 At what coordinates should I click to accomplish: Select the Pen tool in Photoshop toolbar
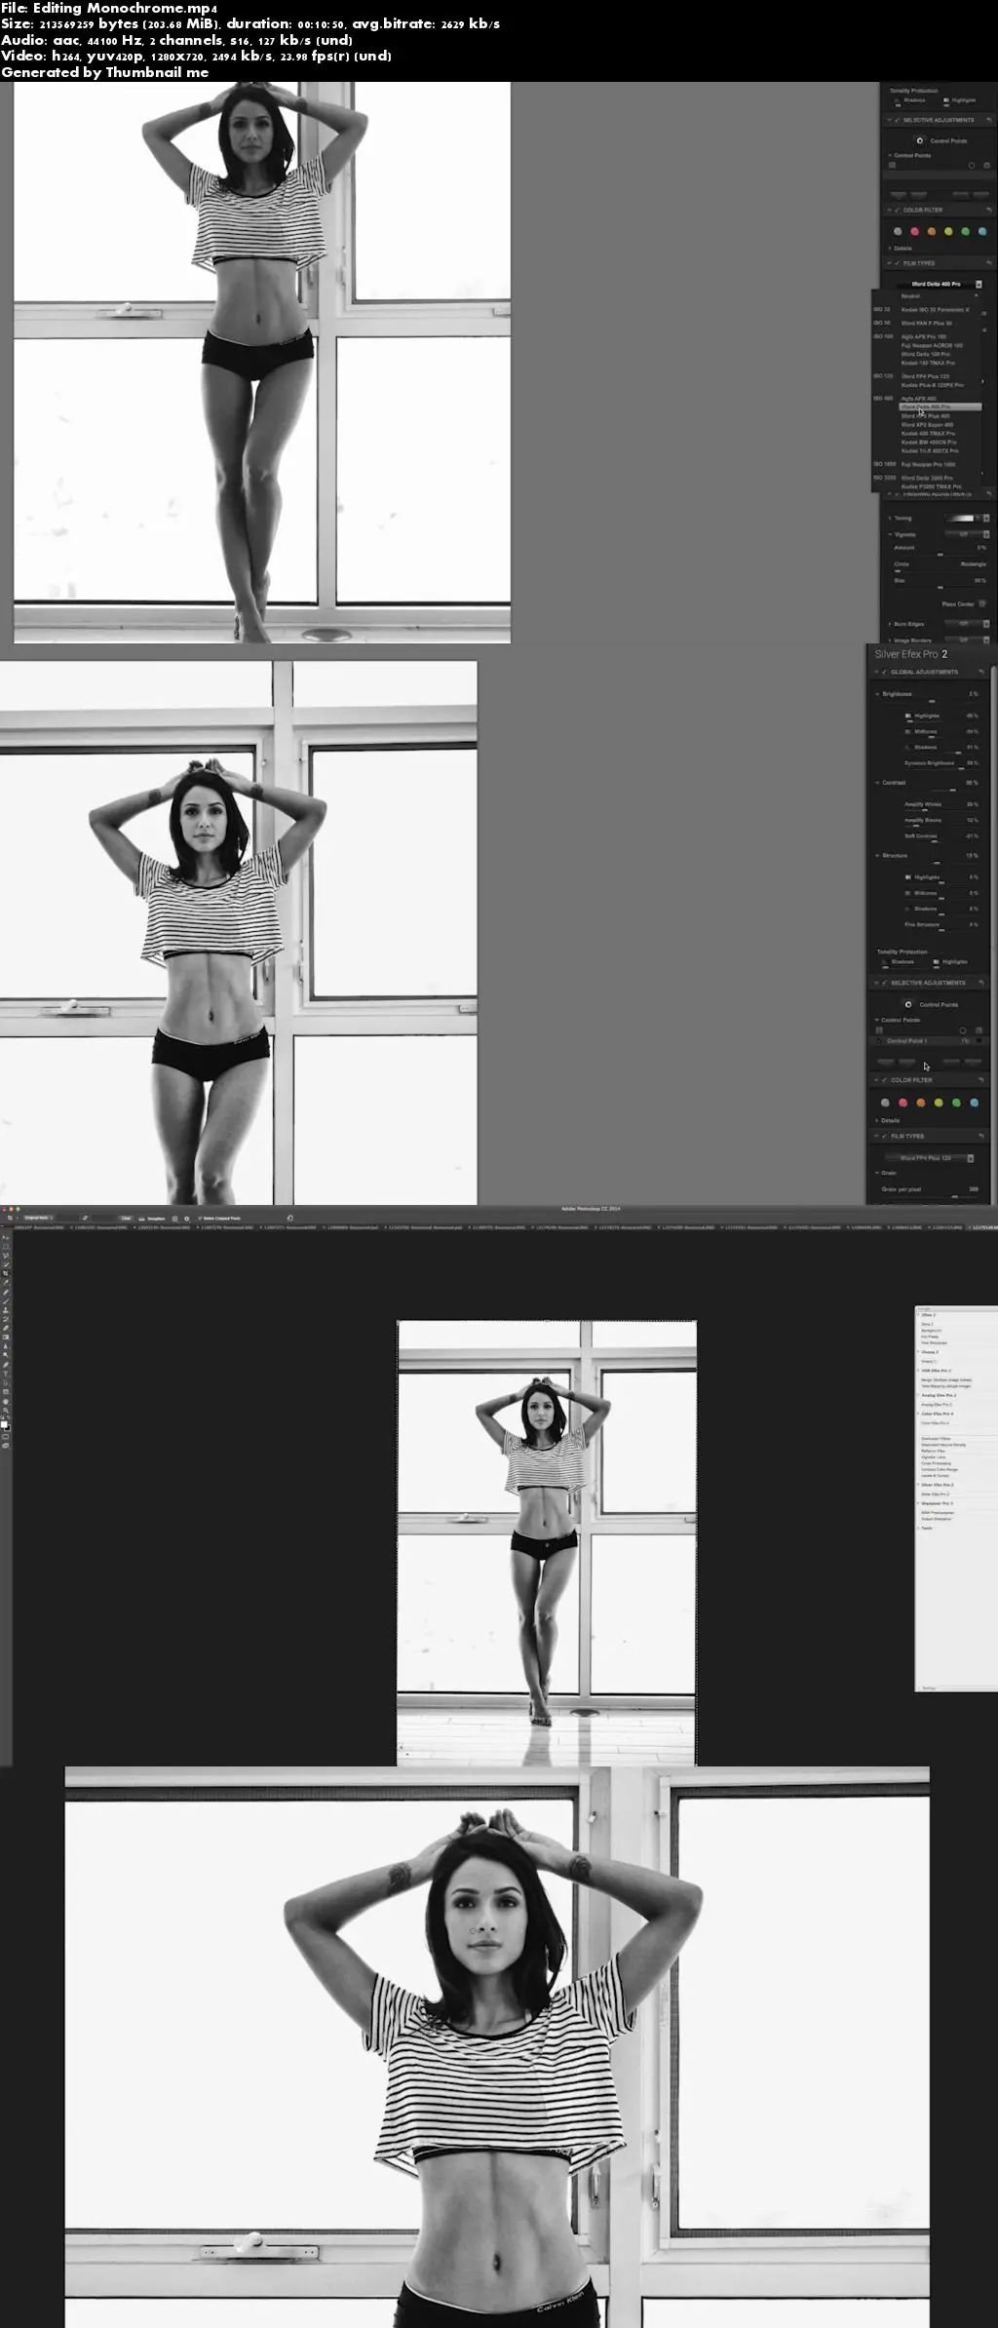(x=6, y=1364)
